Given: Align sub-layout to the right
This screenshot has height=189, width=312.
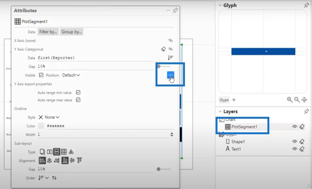Looking at the screenshot, I should 57,160.
